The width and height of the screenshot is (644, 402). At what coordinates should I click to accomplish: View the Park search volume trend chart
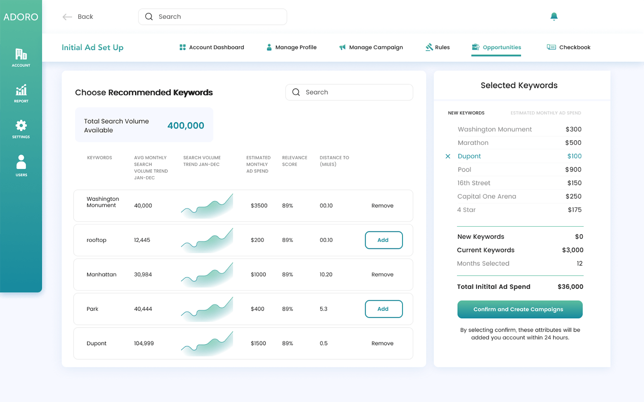tap(207, 309)
